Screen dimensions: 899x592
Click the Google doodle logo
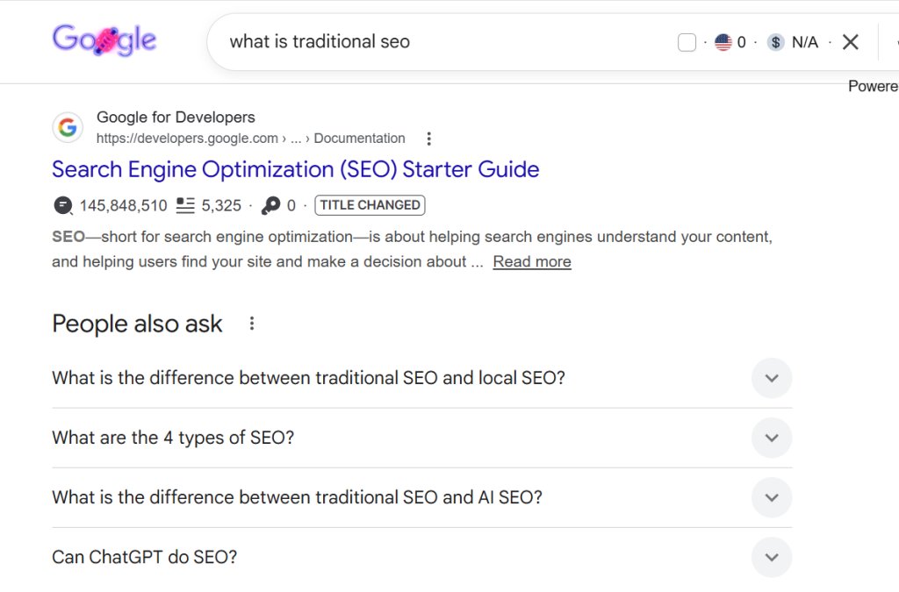click(x=104, y=40)
